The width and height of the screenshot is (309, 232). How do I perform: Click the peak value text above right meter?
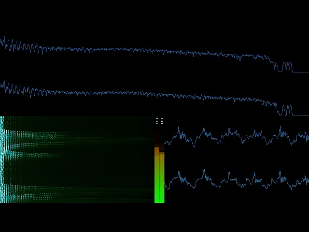click(x=162, y=120)
